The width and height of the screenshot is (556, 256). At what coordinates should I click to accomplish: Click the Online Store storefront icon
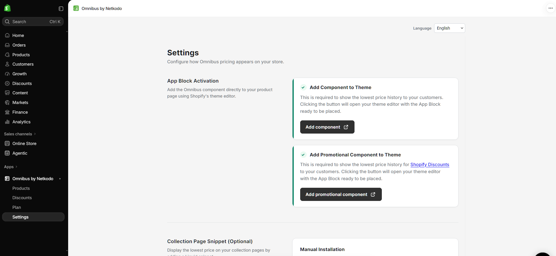coord(7,144)
